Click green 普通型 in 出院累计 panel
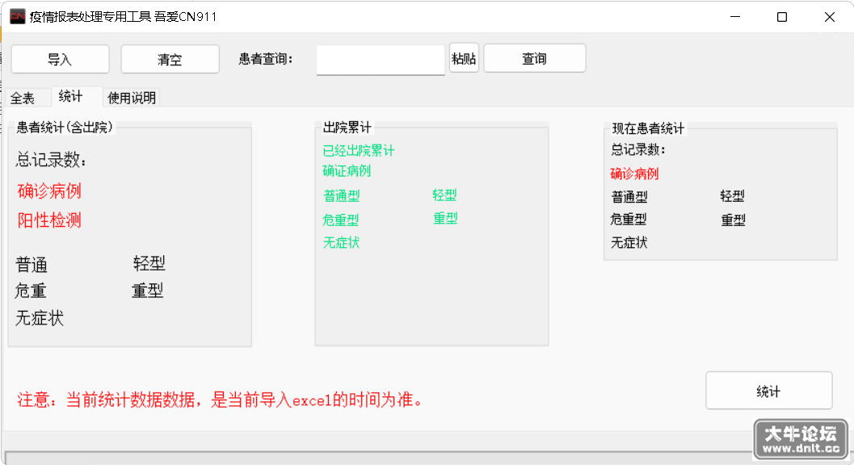Image resolution: width=854 pixels, height=465 pixels. tap(342, 196)
